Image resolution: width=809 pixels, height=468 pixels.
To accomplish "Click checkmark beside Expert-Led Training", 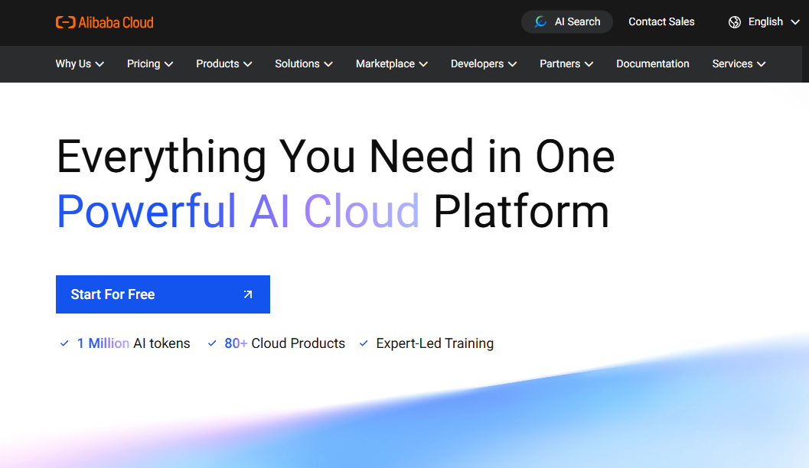I will [364, 343].
